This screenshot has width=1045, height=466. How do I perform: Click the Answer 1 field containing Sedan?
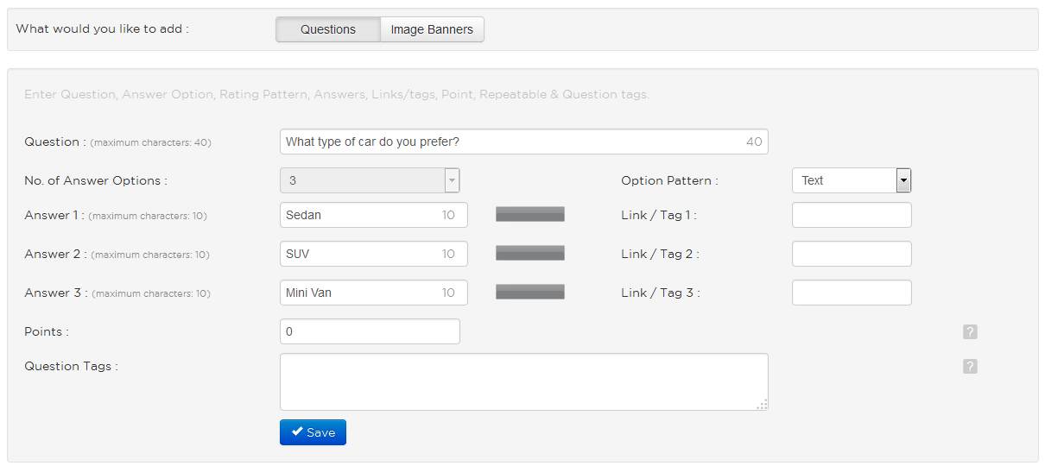pyautogui.click(x=374, y=215)
